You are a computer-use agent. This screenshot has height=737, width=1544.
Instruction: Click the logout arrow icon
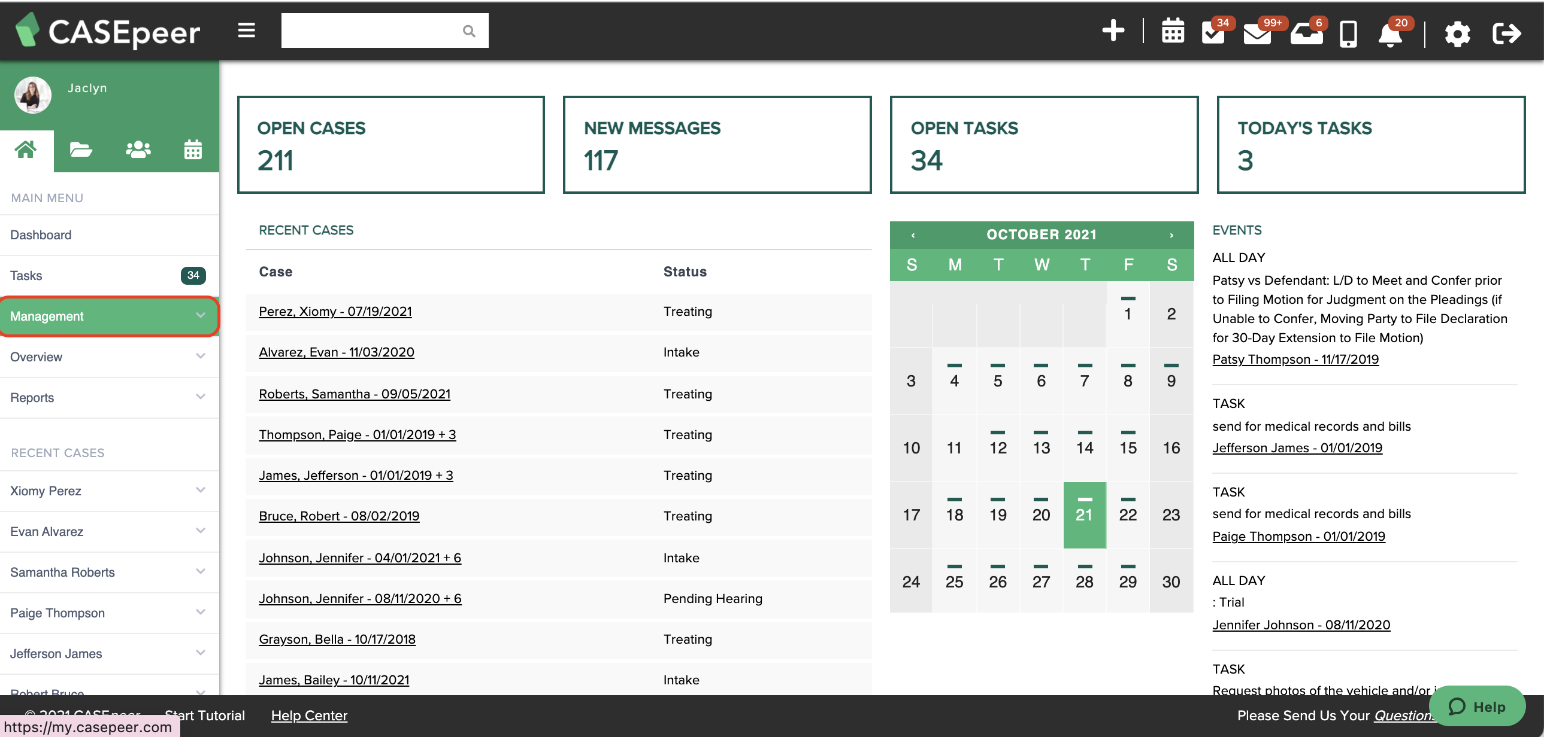pyautogui.click(x=1506, y=33)
